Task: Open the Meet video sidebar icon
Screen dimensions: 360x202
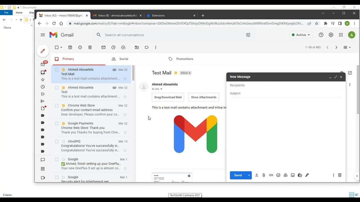Action: [x=43, y=178]
